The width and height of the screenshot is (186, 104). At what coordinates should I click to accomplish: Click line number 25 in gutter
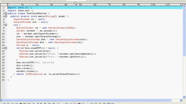pos(3,77)
